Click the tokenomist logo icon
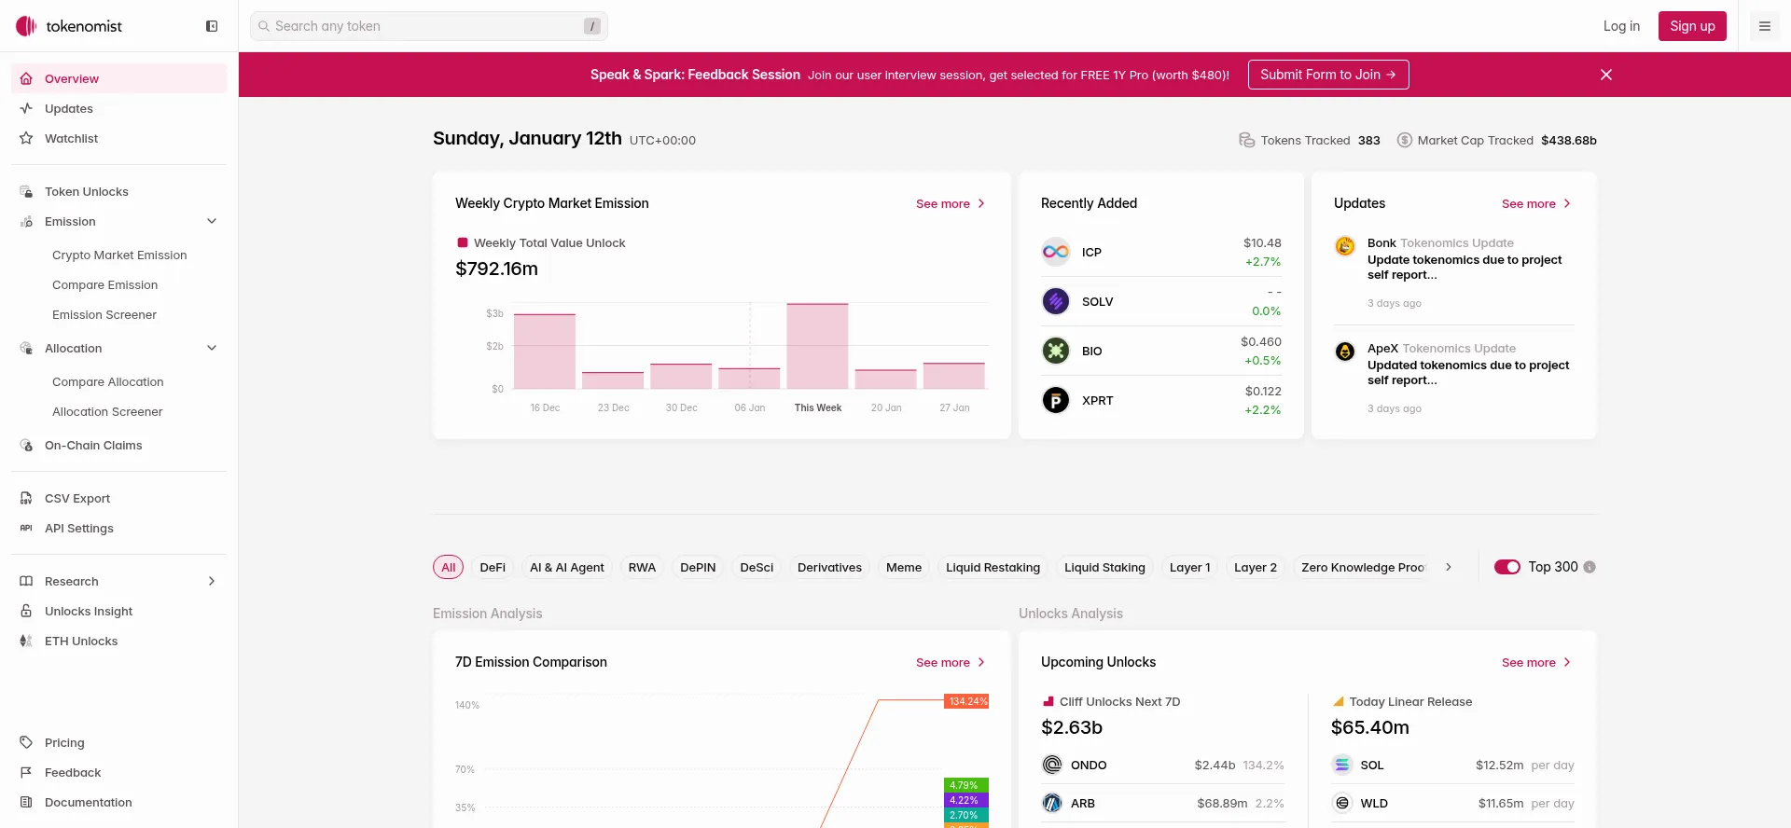The width and height of the screenshot is (1791, 828). coord(26,26)
